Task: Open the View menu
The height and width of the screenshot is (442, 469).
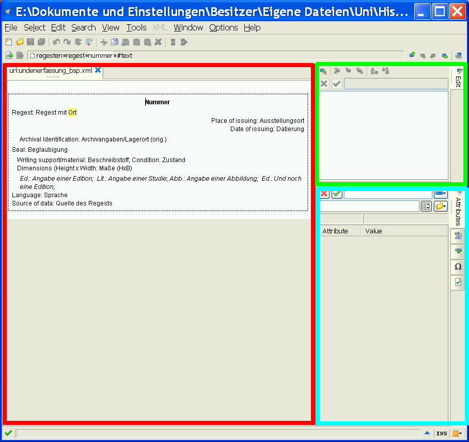Action: [x=111, y=28]
